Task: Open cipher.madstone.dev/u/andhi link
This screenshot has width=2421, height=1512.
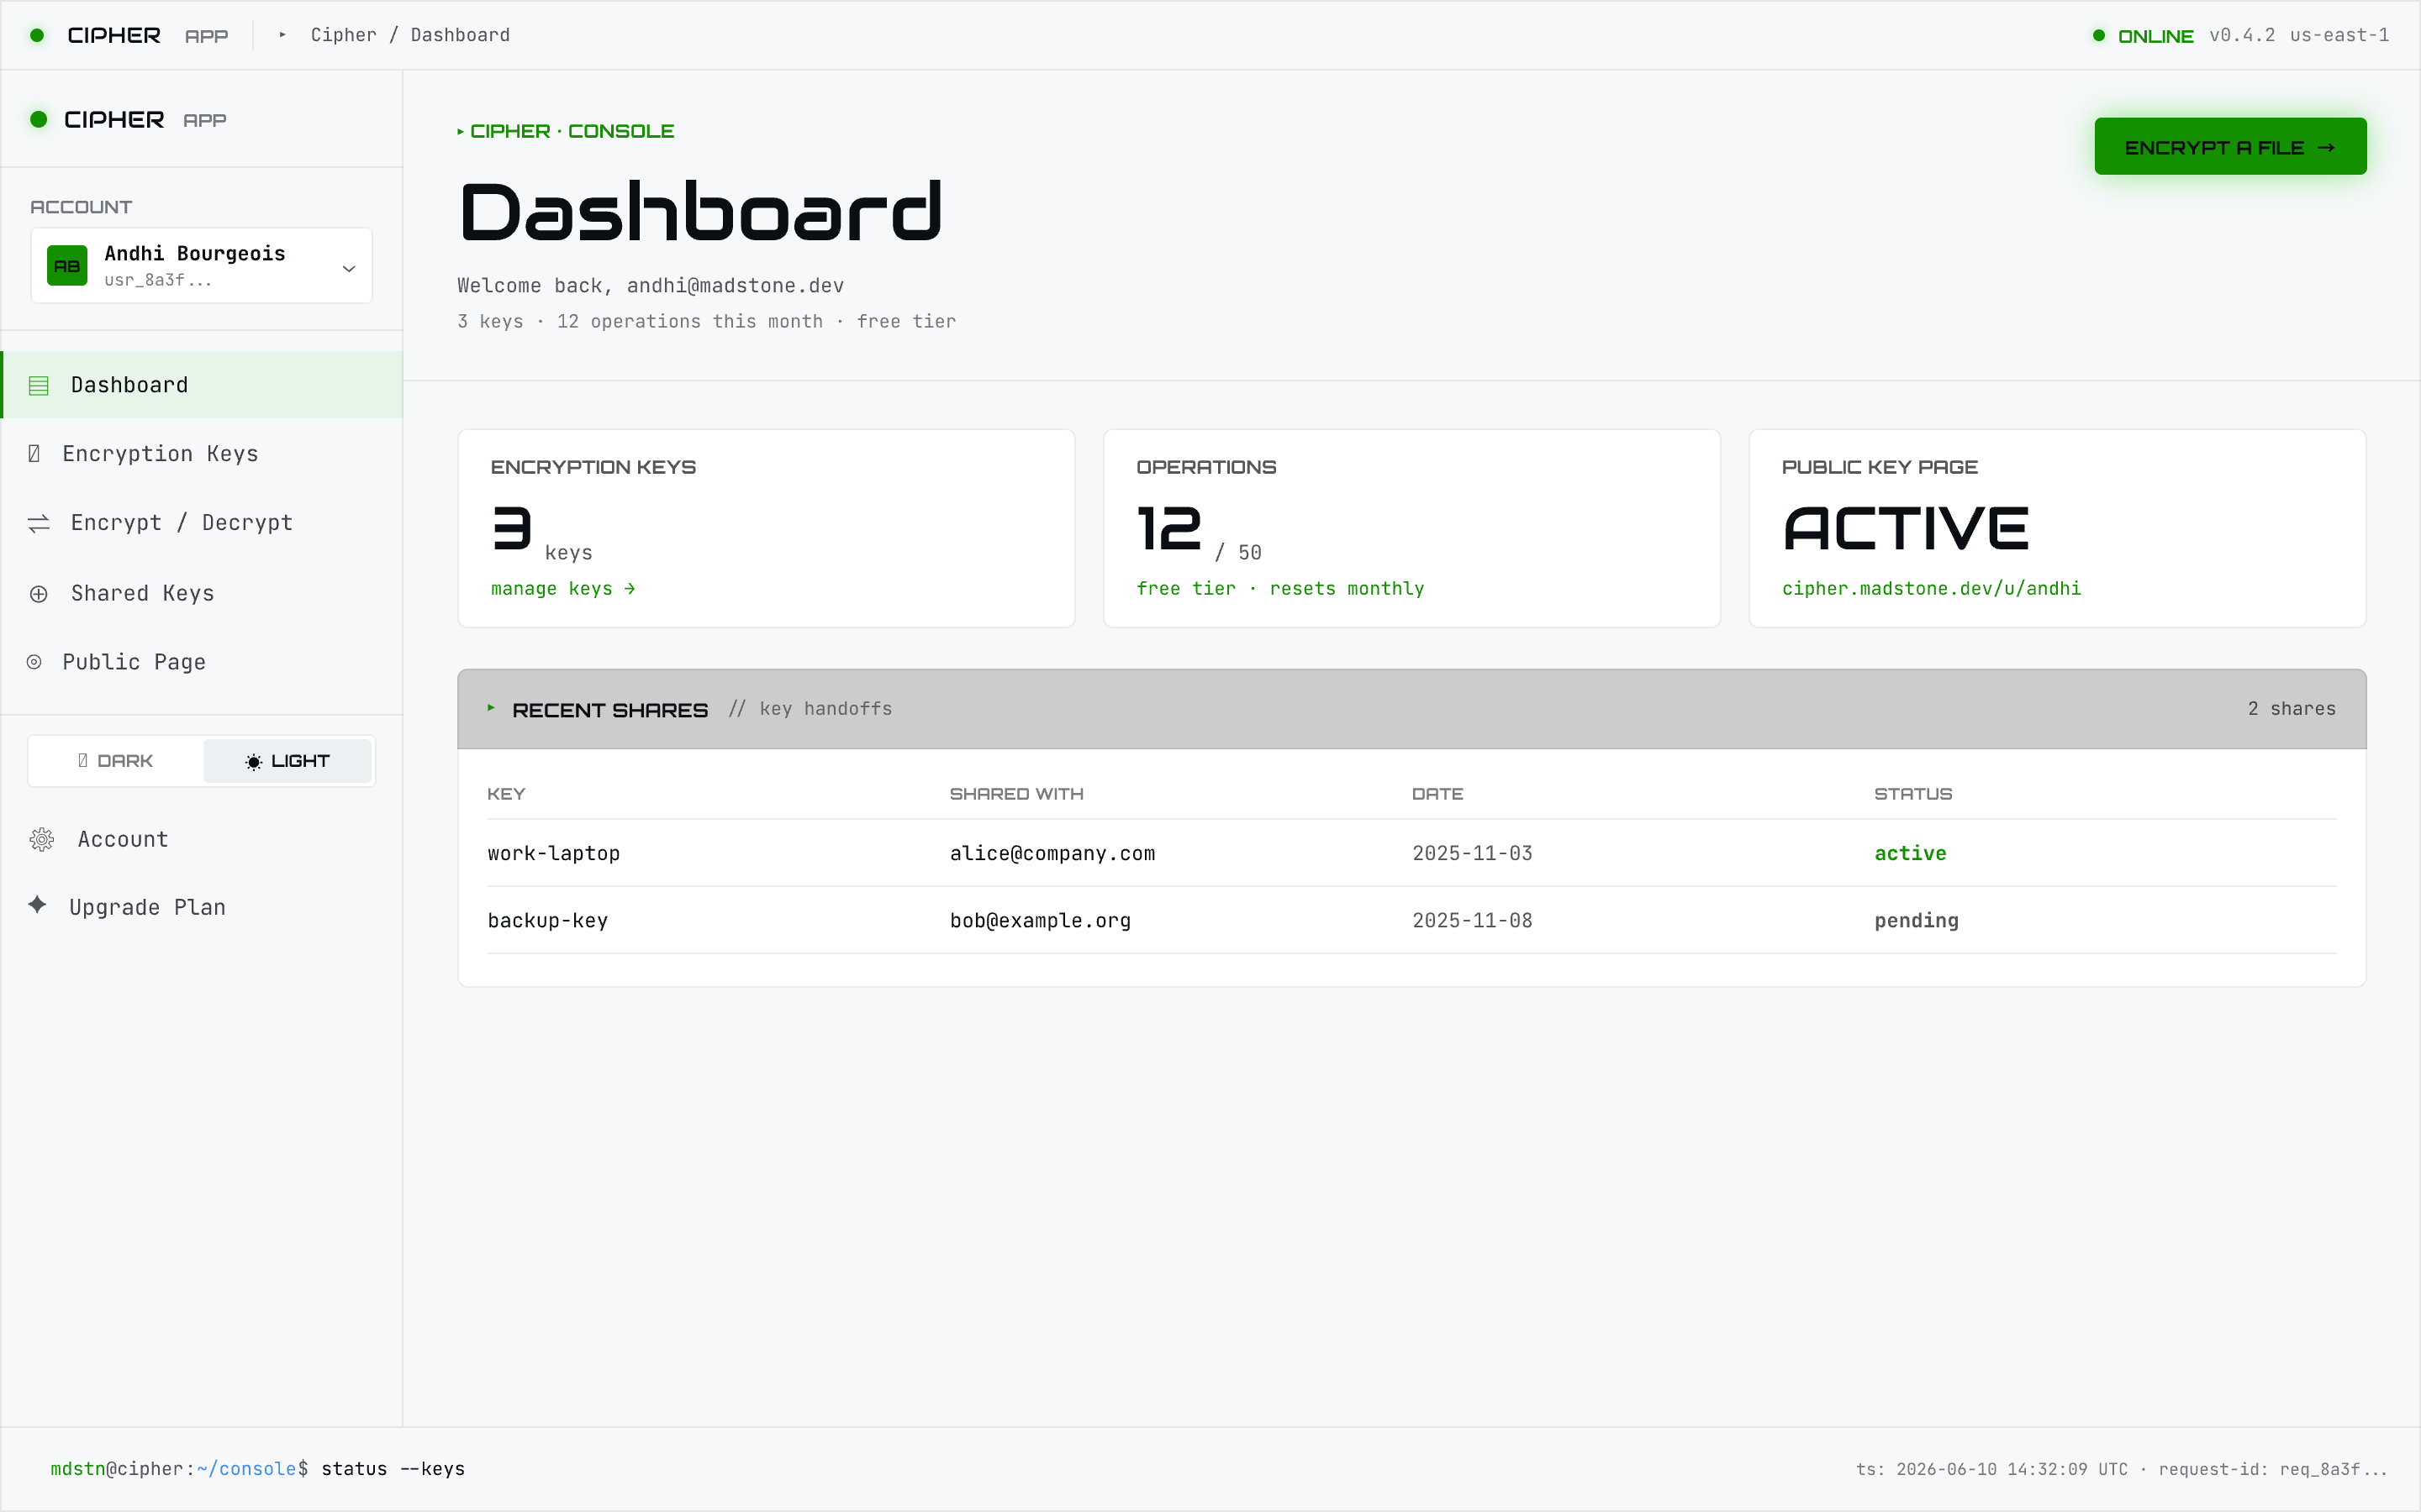Action: point(1931,589)
